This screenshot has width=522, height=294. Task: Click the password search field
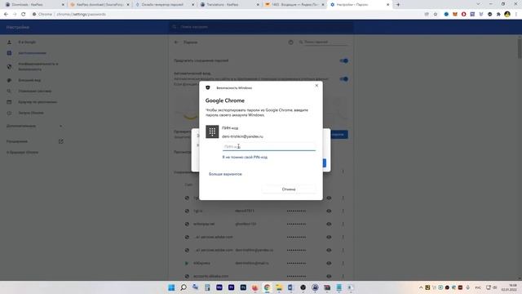325,42
